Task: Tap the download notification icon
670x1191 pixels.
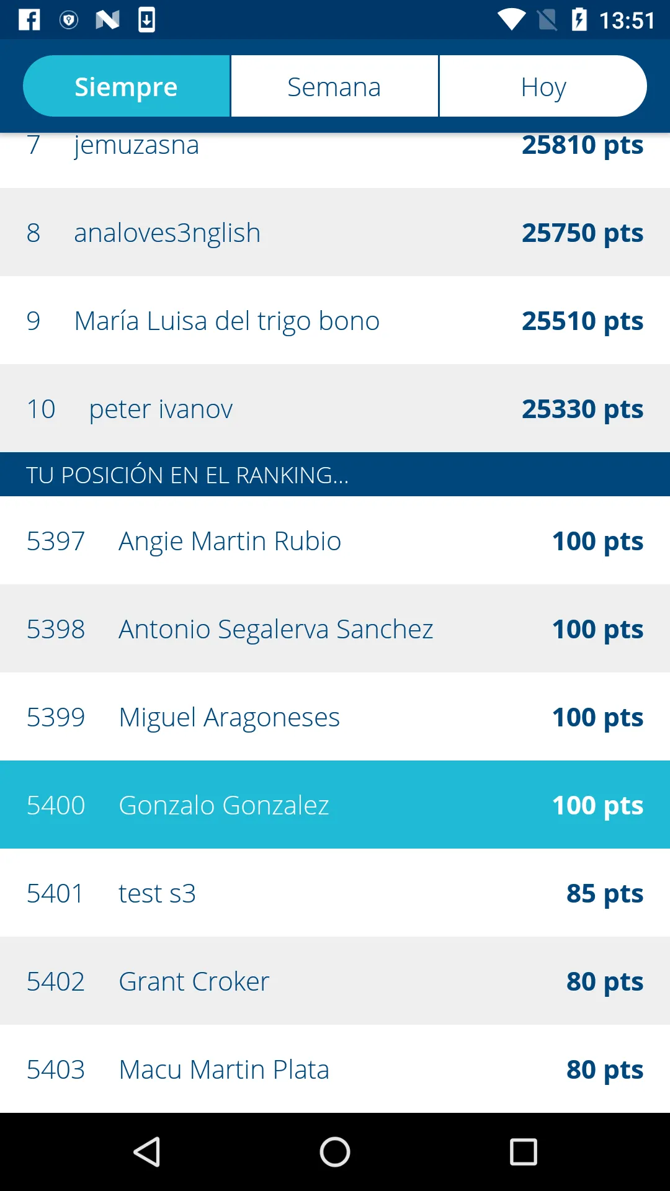Action: pos(146,20)
